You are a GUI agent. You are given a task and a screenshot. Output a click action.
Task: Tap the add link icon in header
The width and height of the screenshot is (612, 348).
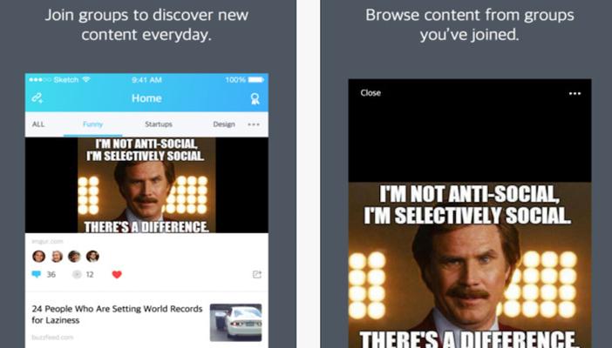37,98
